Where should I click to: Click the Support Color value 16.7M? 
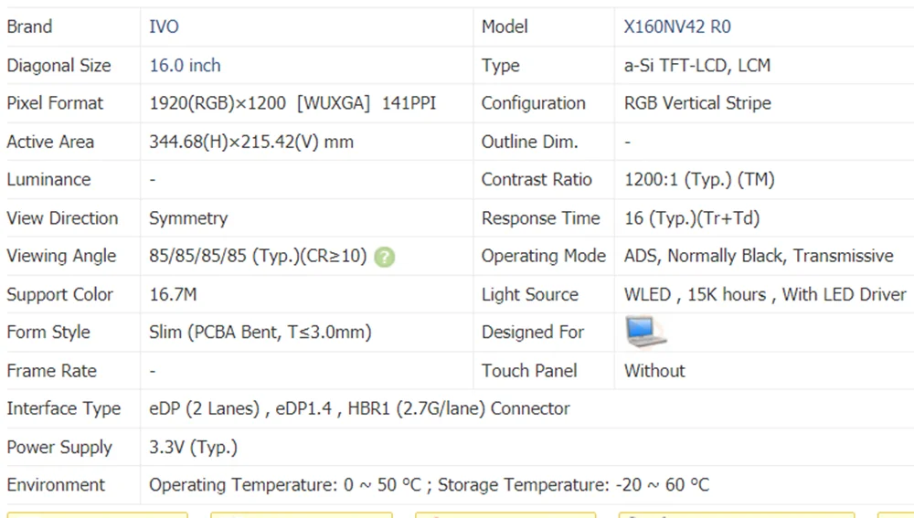tap(173, 295)
